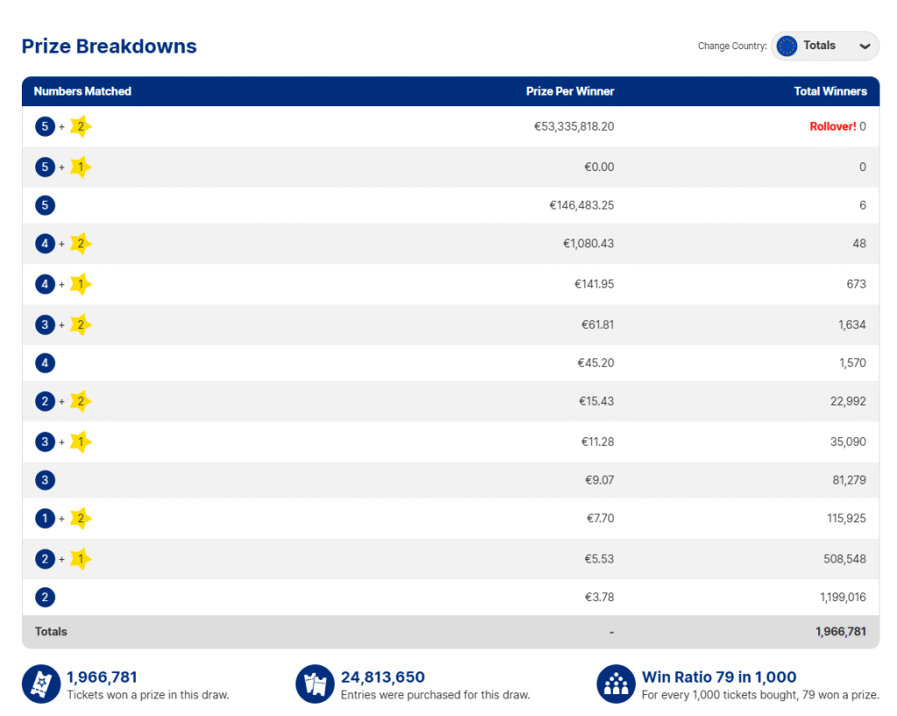This screenshot has height=716, width=897.
Task: Click the Win Ratio 79 in 1,000 text
Action: tap(719, 677)
